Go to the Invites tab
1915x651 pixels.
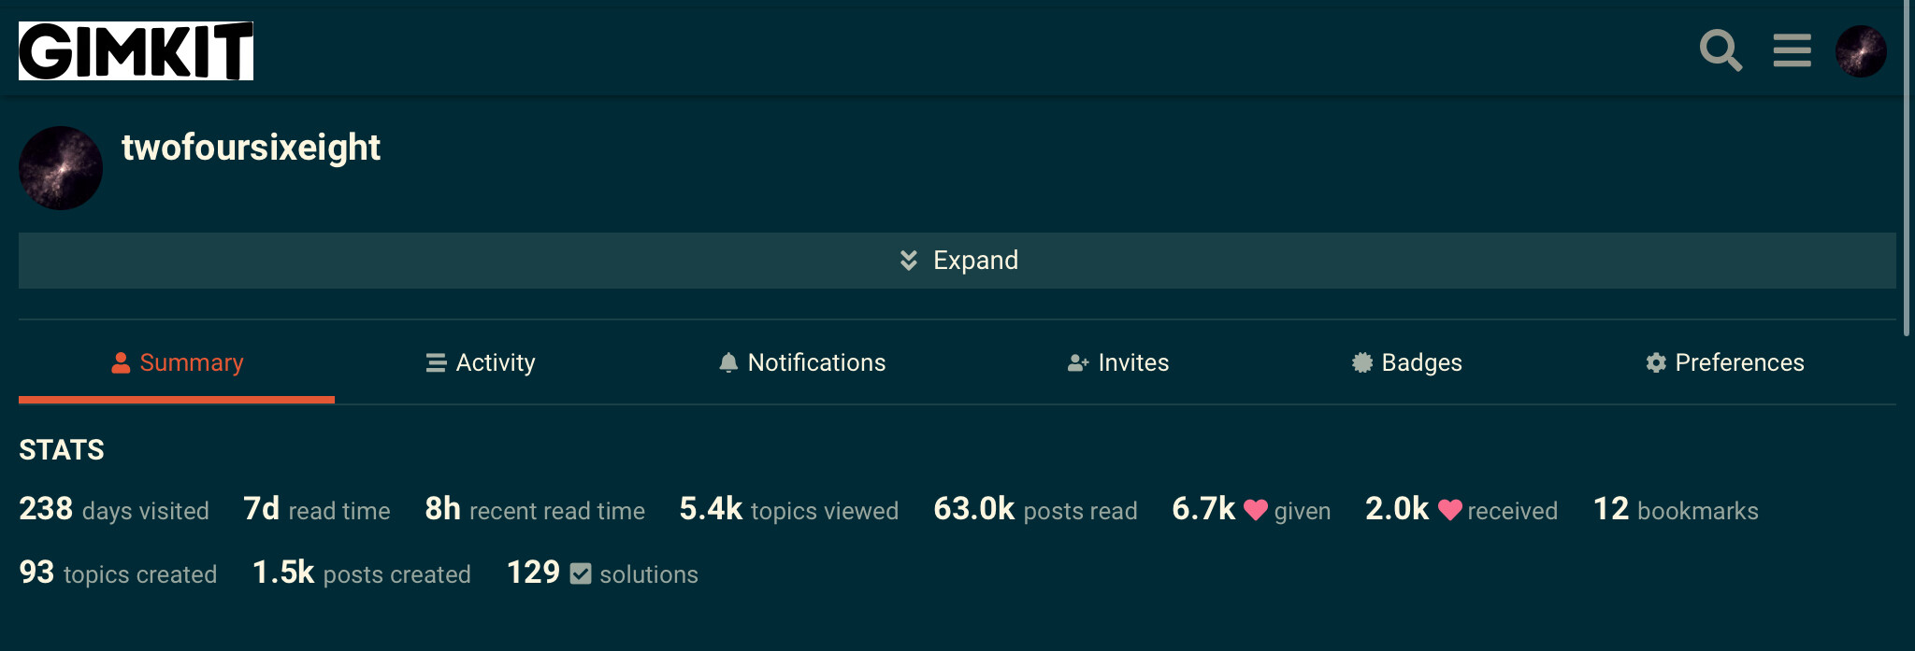pos(1118,362)
